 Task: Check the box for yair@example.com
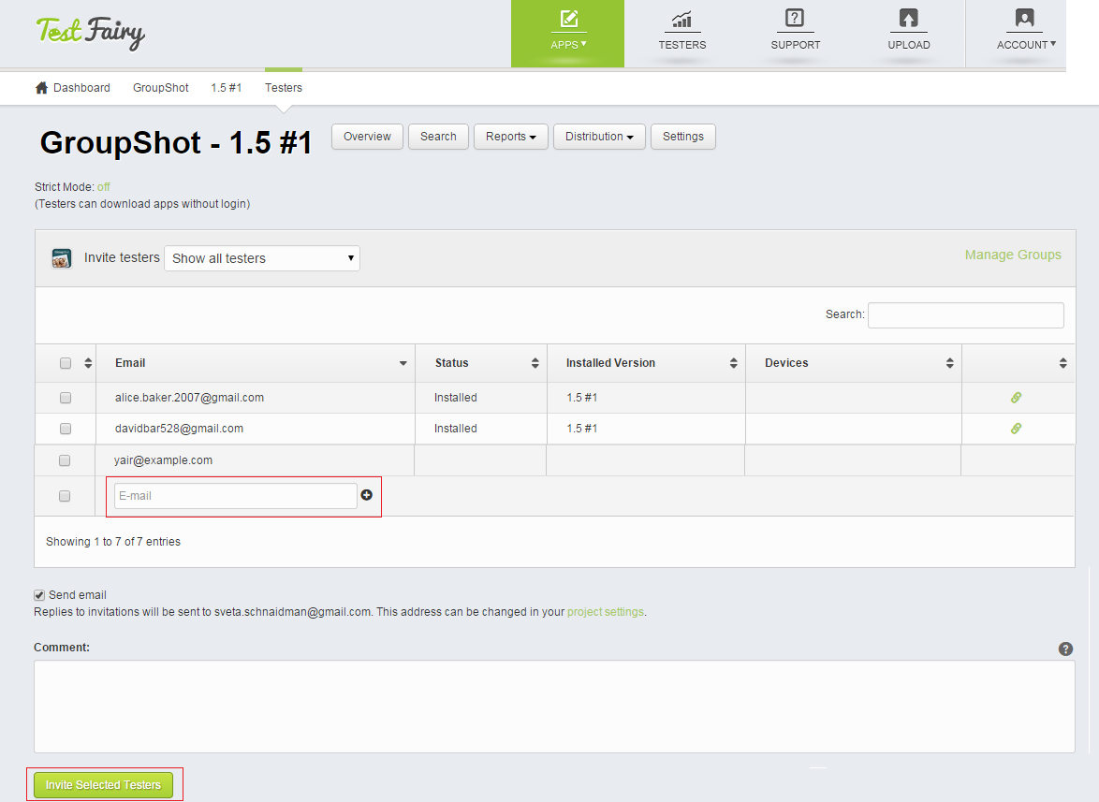(x=65, y=460)
